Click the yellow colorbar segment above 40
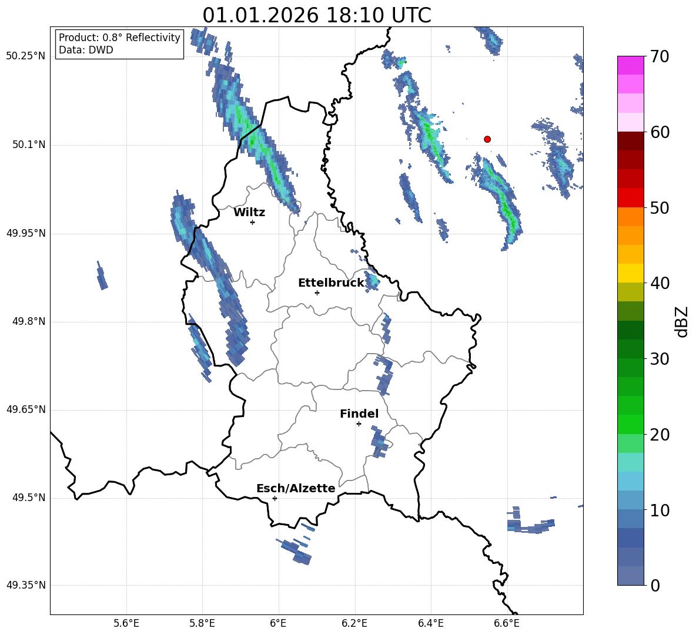The height and width of the screenshot is (635, 696). pos(631,273)
